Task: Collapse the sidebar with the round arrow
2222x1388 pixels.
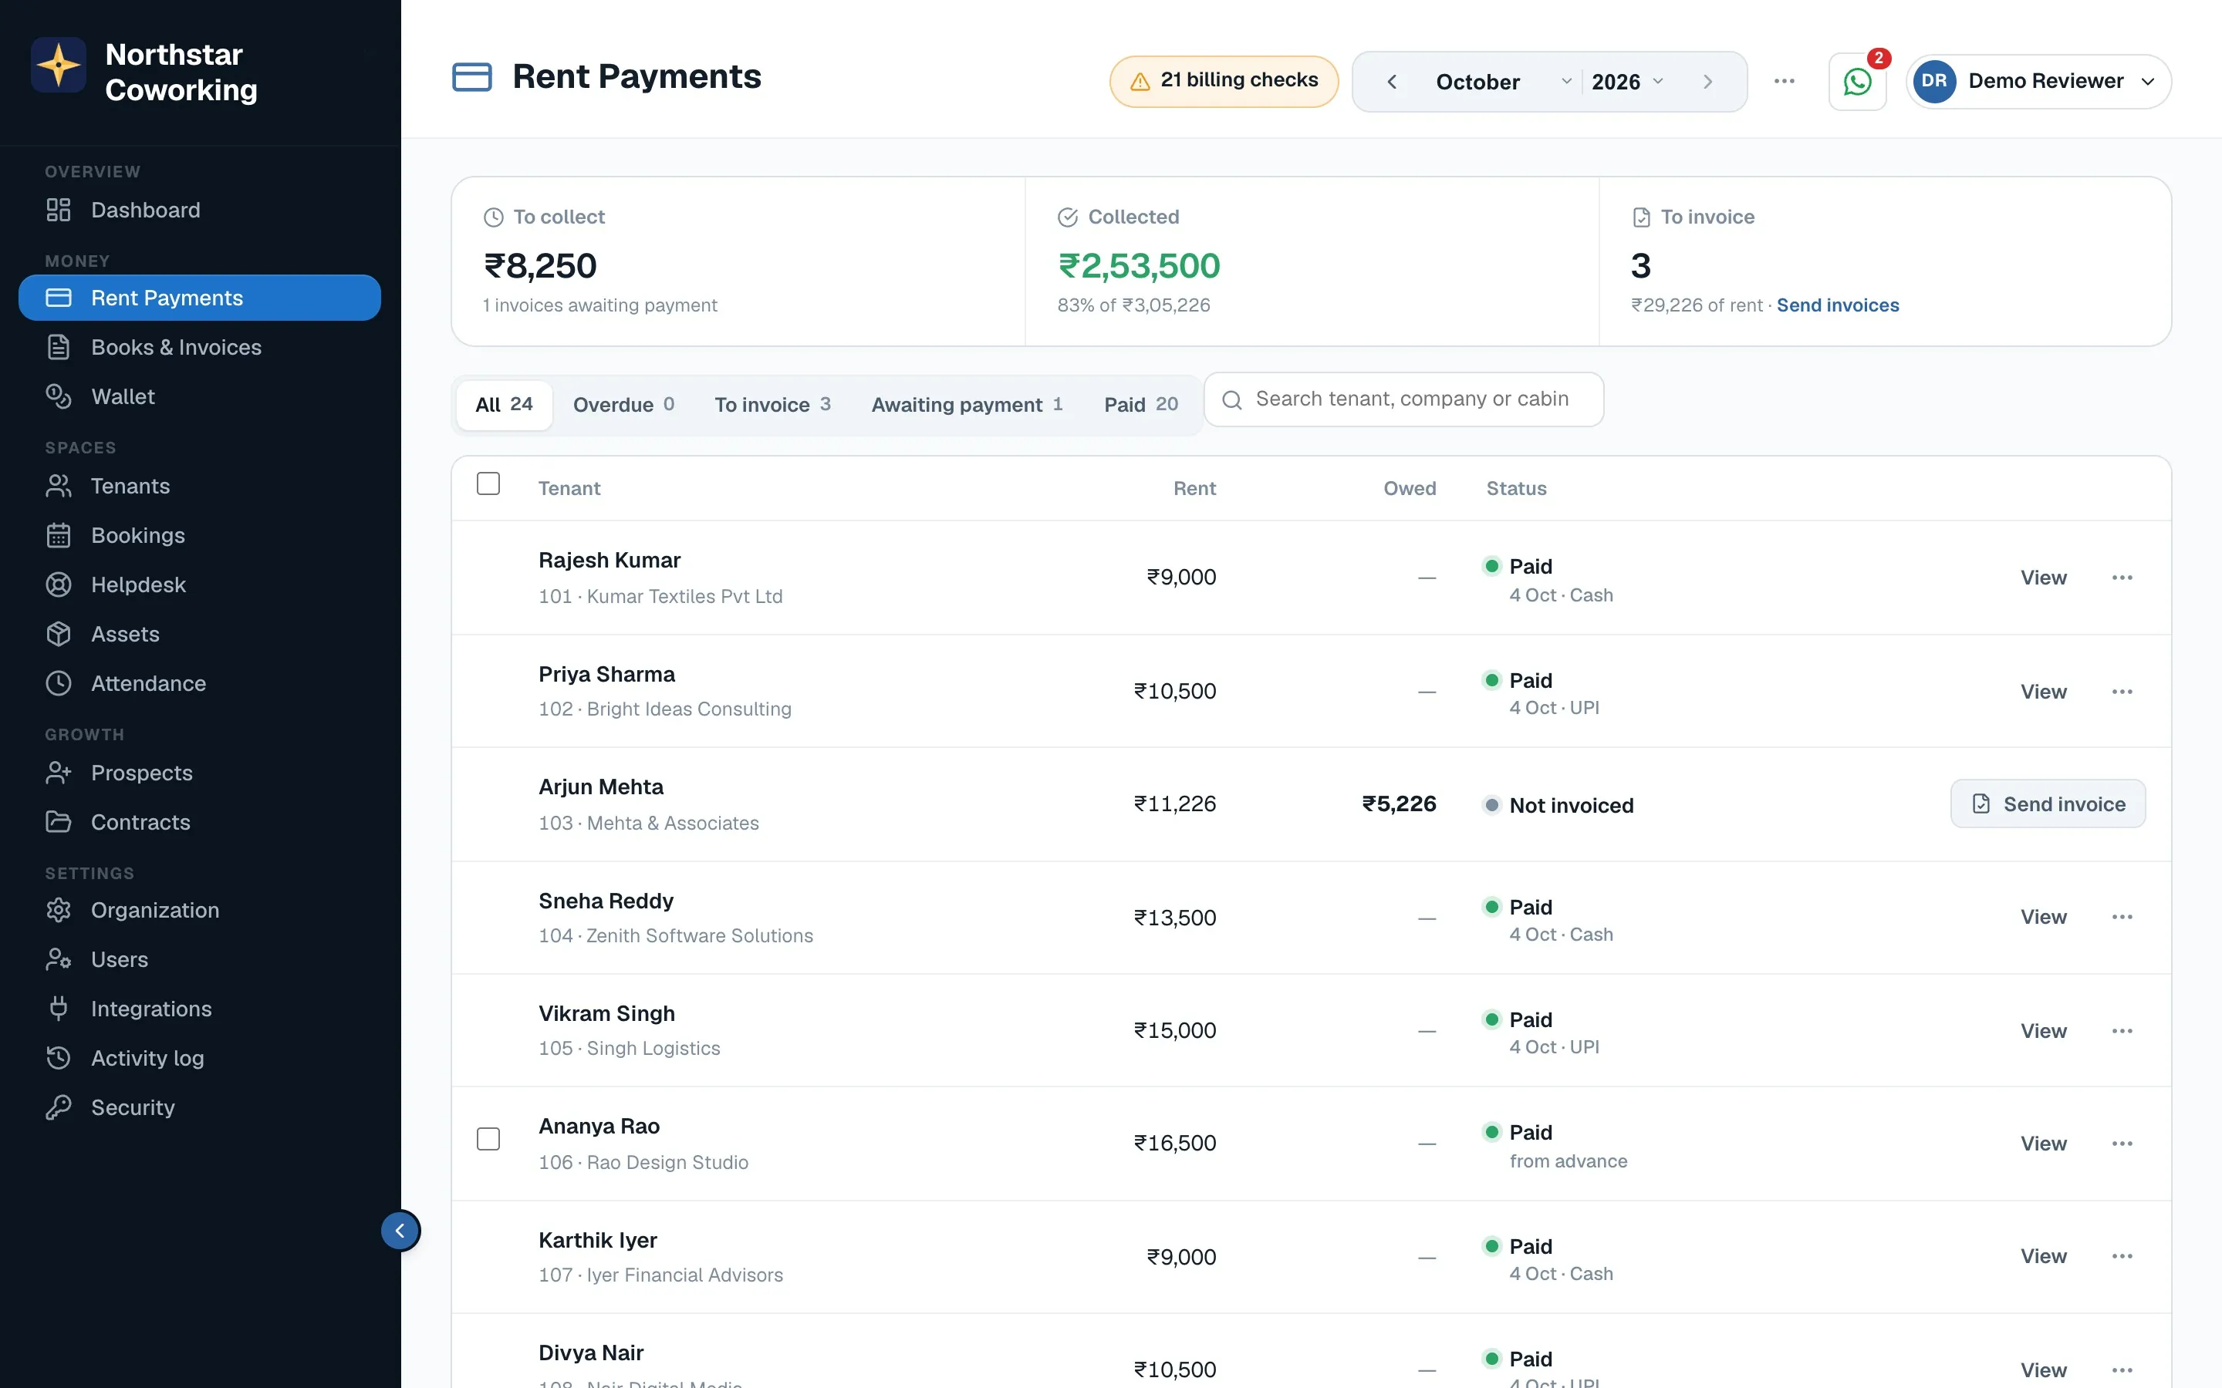Action: click(x=400, y=1230)
